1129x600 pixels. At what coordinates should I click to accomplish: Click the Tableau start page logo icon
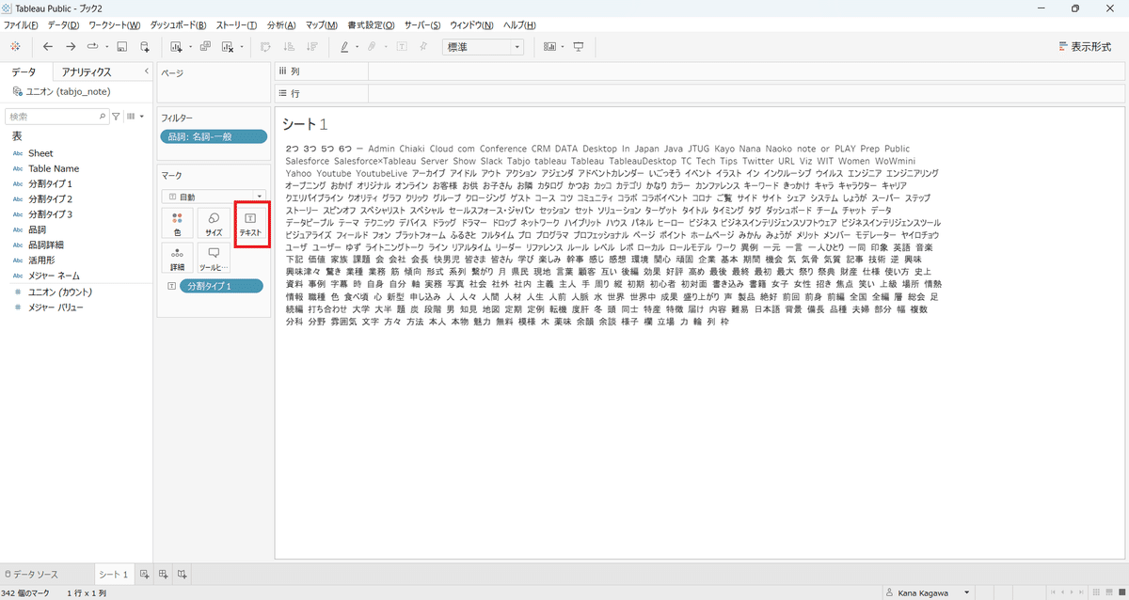click(15, 47)
